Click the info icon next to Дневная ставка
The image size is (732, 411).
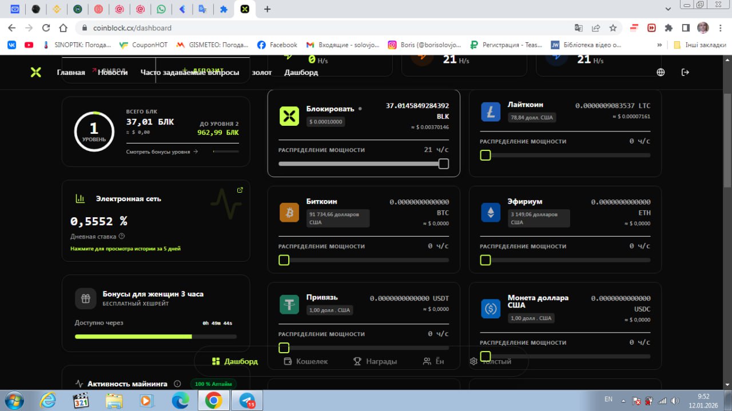pos(122,236)
